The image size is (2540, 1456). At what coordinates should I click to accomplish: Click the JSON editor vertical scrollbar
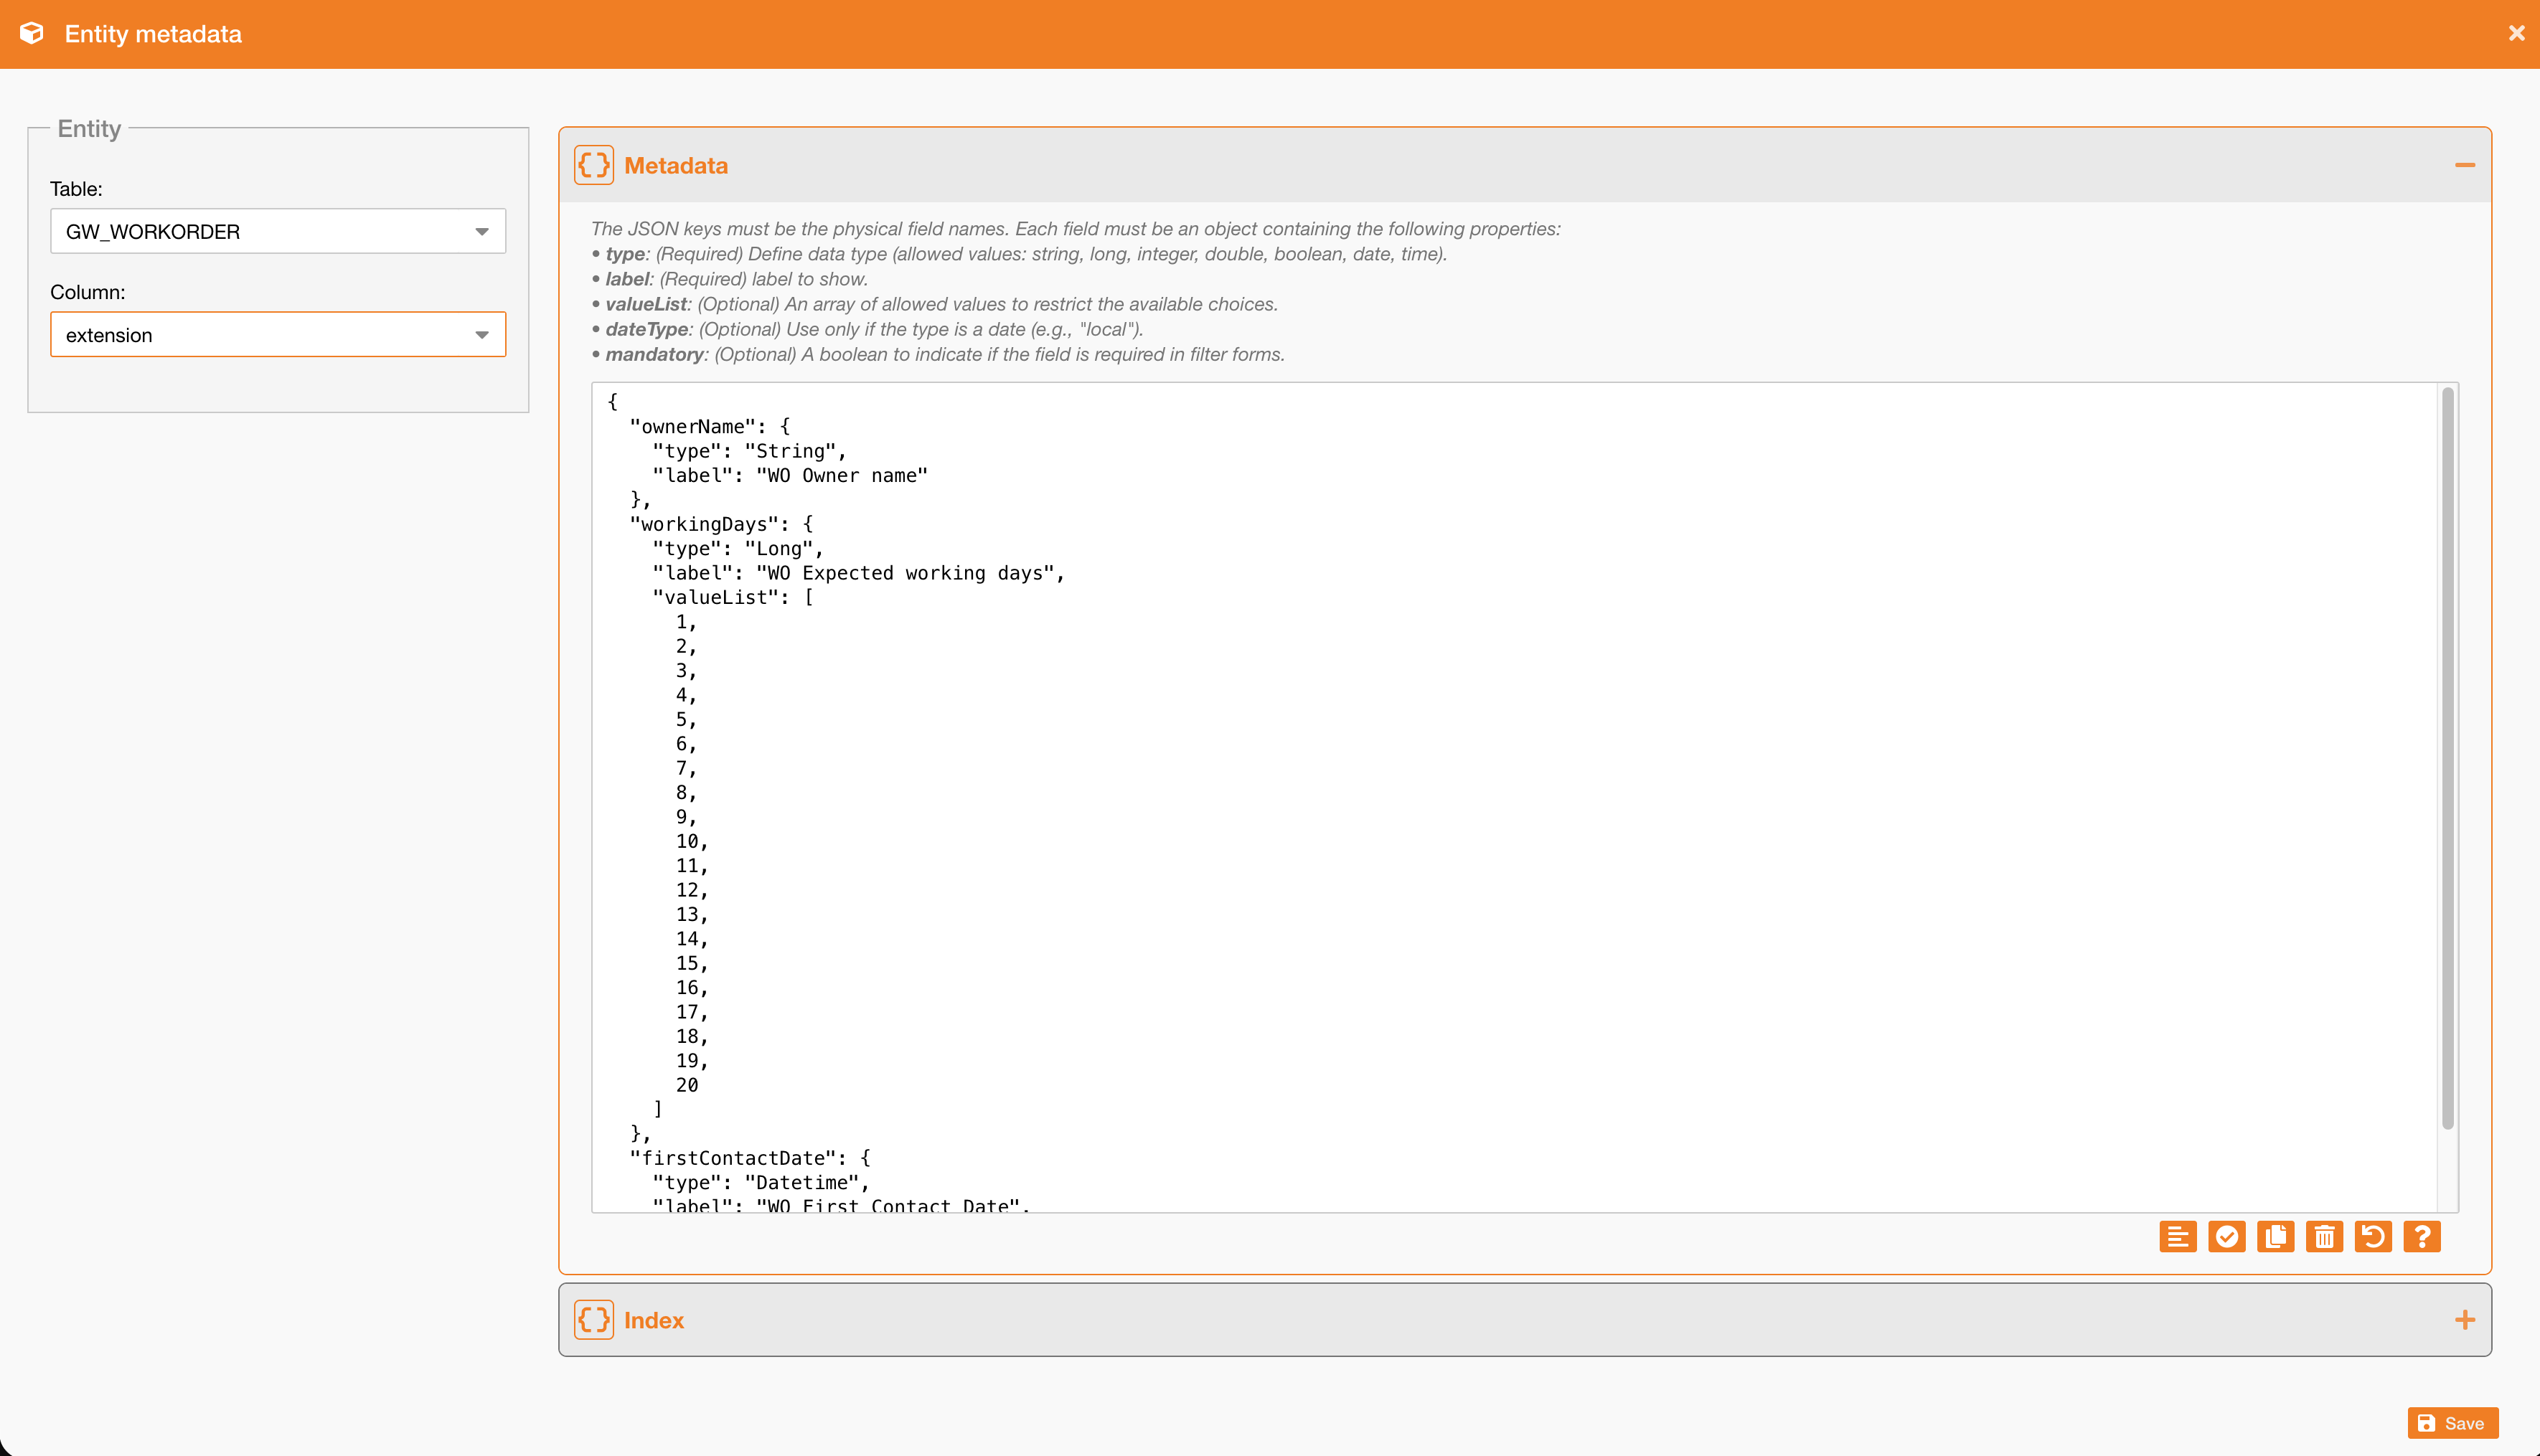tap(2448, 759)
